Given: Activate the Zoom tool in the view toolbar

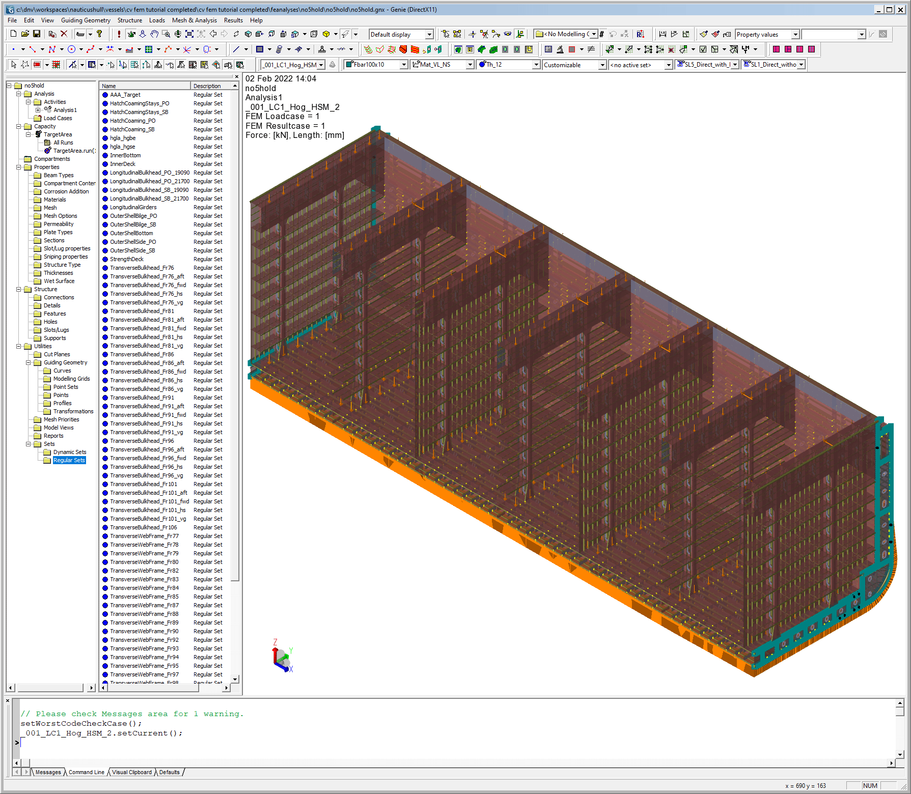Looking at the screenshot, I should coord(166,34).
